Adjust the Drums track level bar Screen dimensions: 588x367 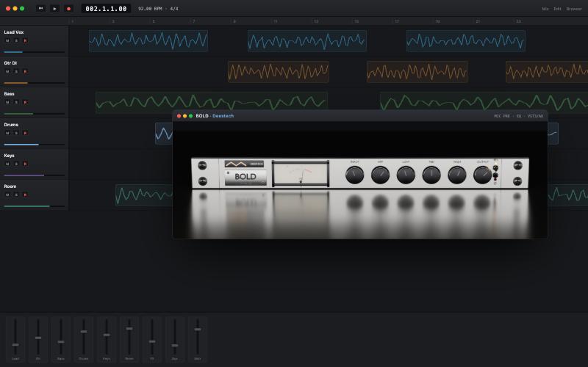pos(34,144)
